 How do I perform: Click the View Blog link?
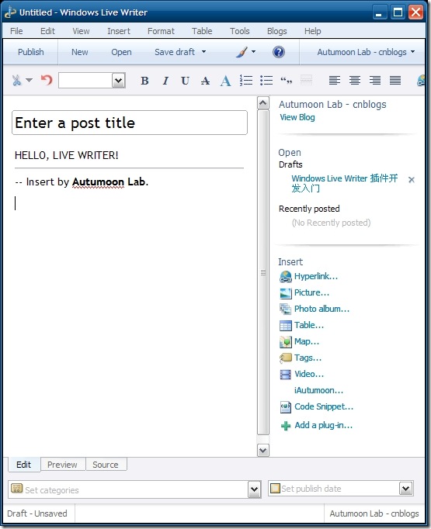point(297,117)
